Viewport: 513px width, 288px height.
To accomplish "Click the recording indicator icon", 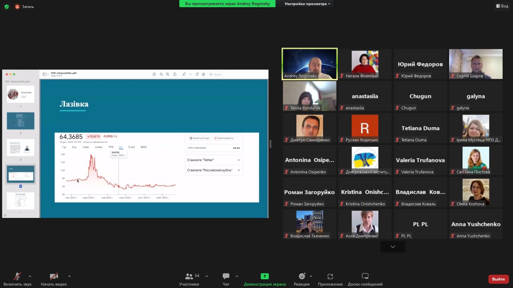I will click(17, 7).
